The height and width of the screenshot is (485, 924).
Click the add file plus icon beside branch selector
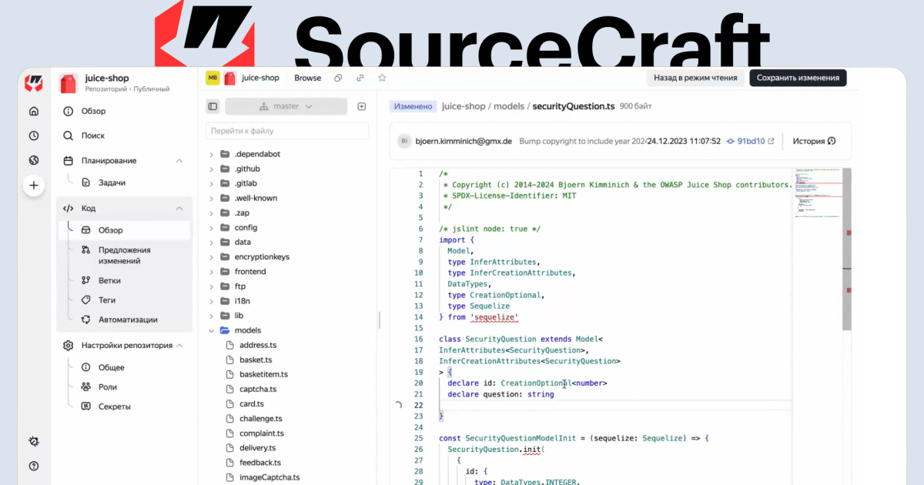click(x=361, y=106)
